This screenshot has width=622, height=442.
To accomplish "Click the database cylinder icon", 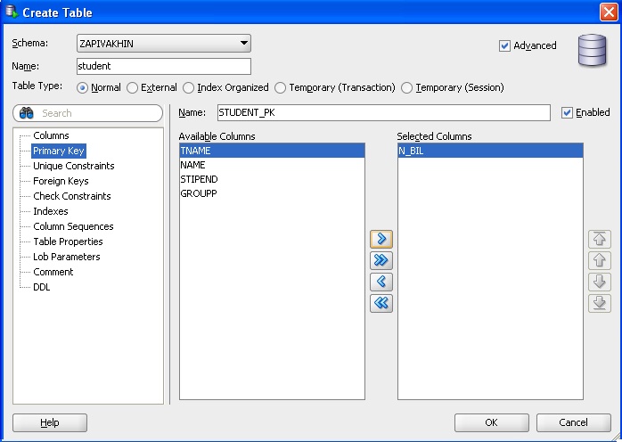I will [592, 51].
